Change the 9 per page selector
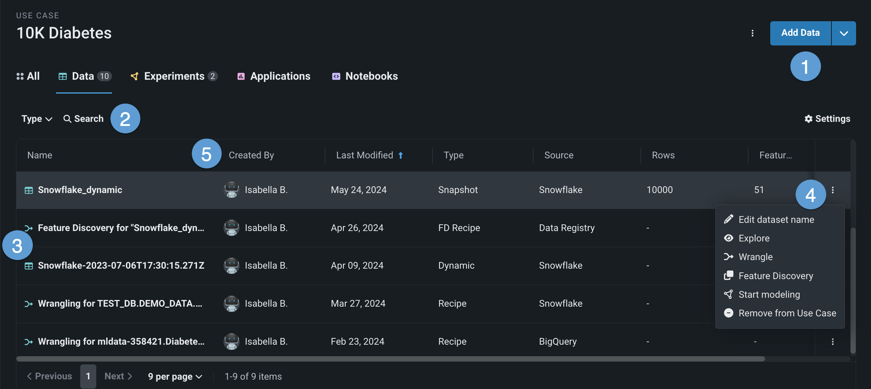Screen dimensions: 871x389 [175, 377]
